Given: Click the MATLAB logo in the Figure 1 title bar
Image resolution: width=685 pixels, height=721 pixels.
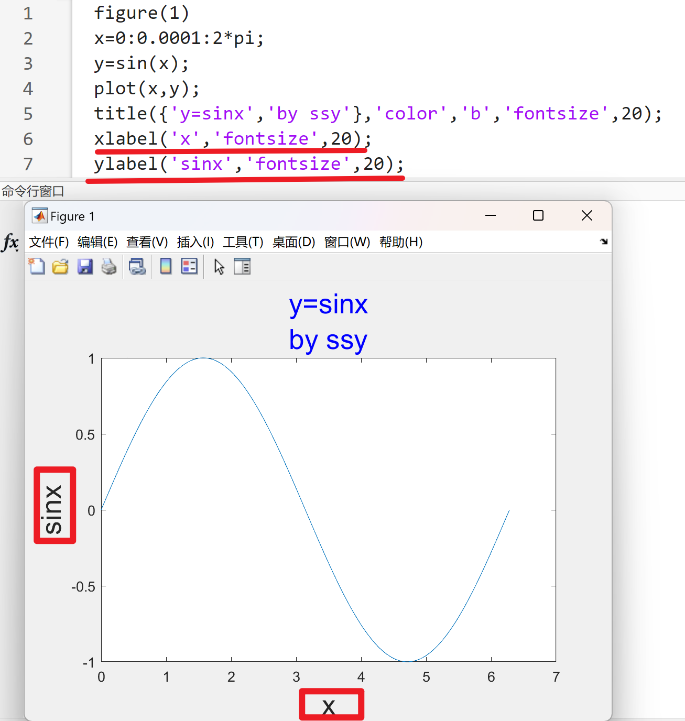Looking at the screenshot, I should pos(39,216).
